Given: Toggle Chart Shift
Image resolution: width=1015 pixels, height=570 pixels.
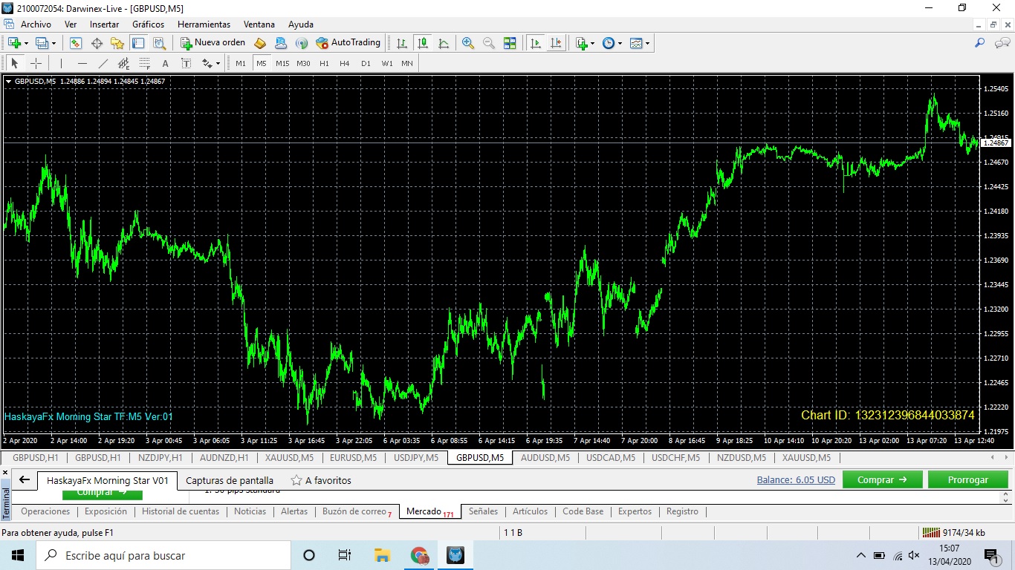Looking at the screenshot, I should click(556, 43).
